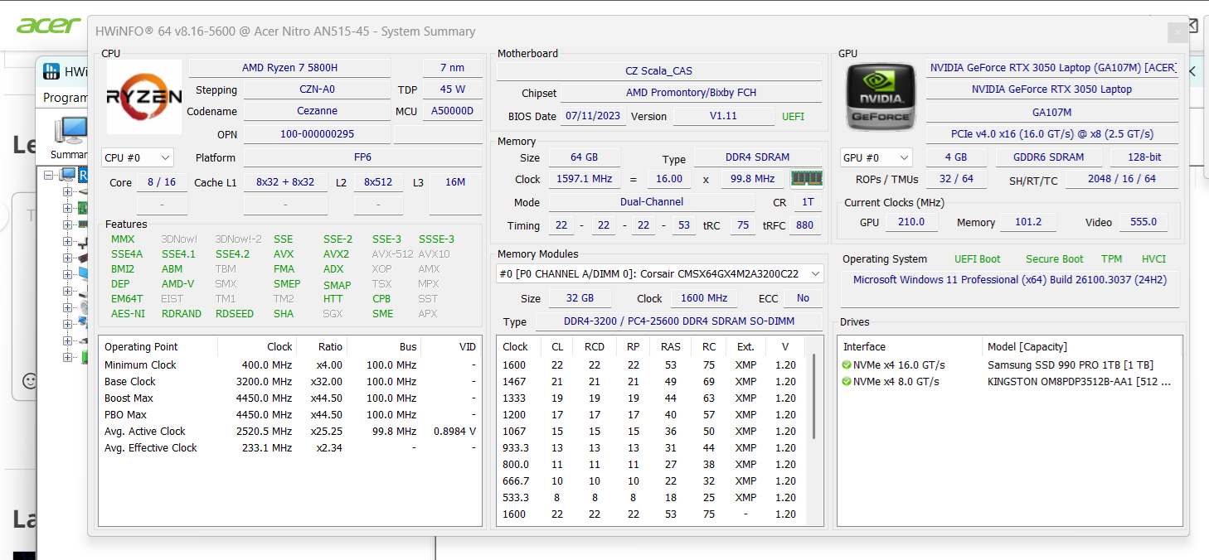Open the CPU #0 selector dropdown
1209x560 pixels.
pyautogui.click(x=138, y=157)
